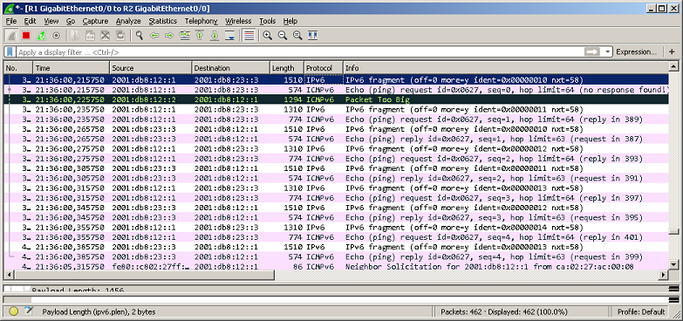Open display filter bookmarks
Image resolution: width=683 pixels, height=321 pixels.
pos(10,51)
